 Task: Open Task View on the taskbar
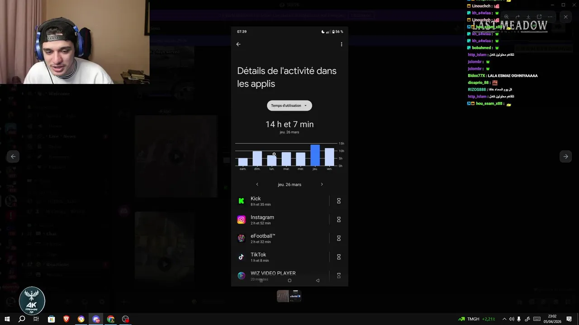pyautogui.click(x=36, y=319)
